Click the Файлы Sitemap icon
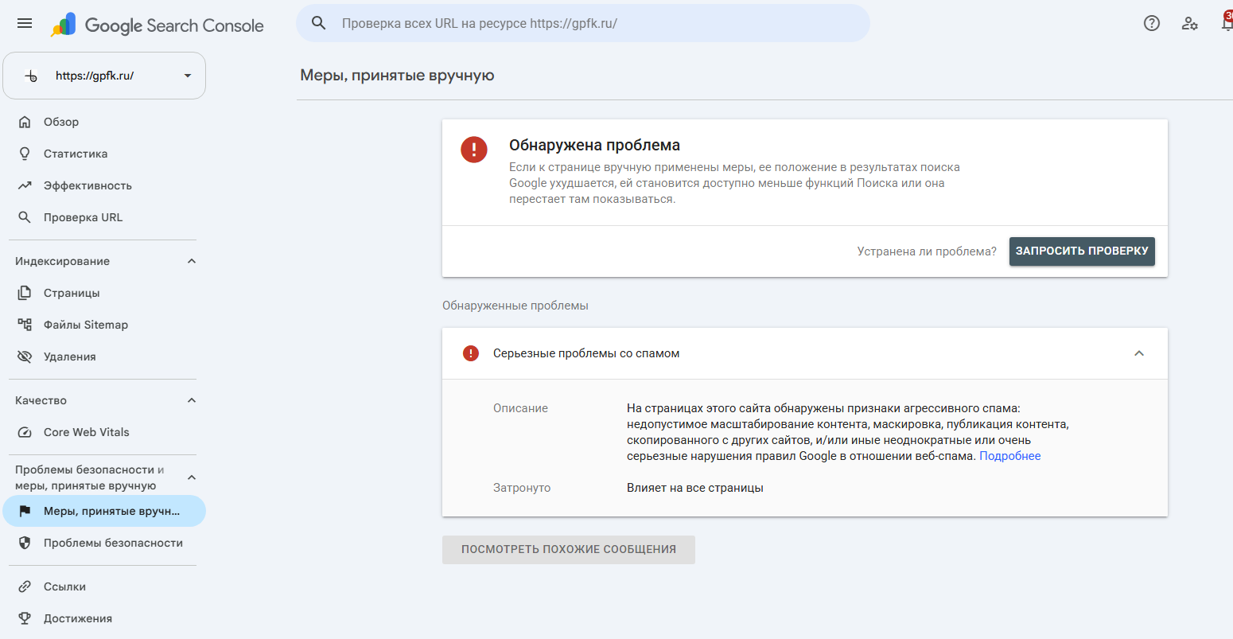This screenshot has height=639, width=1233. click(x=25, y=325)
